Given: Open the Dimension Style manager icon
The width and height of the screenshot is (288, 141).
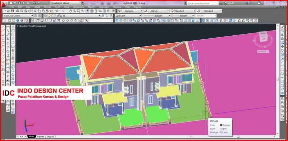Looking at the screenshot, I should pos(146,11).
